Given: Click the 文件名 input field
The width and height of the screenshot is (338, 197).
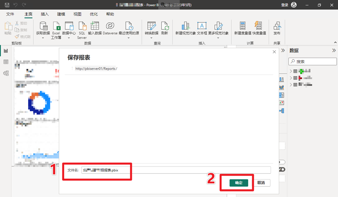Looking at the screenshot, I should click(x=175, y=170).
